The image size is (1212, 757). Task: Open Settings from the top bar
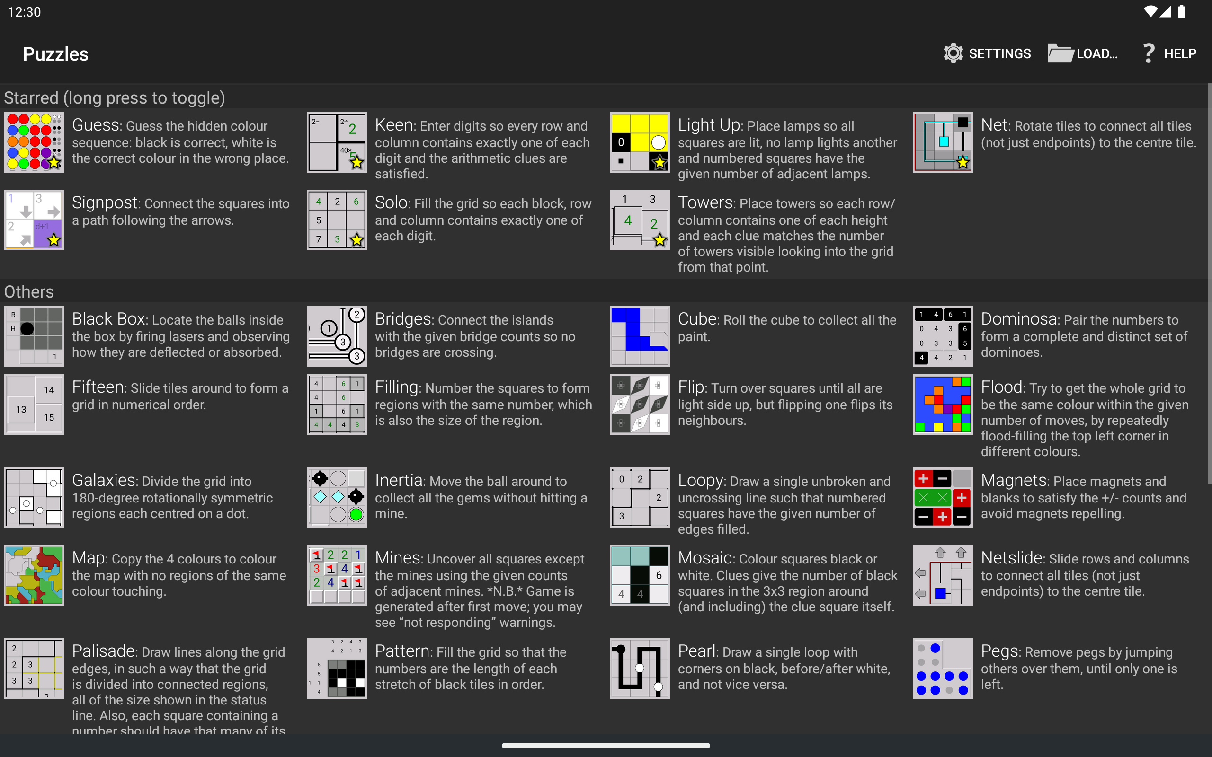coord(987,53)
